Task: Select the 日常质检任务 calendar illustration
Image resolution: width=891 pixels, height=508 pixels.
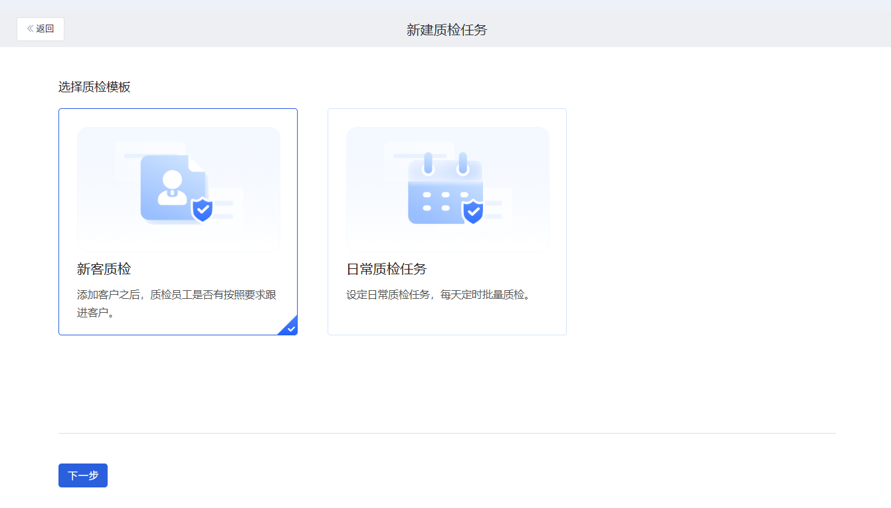Action: (x=448, y=189)
